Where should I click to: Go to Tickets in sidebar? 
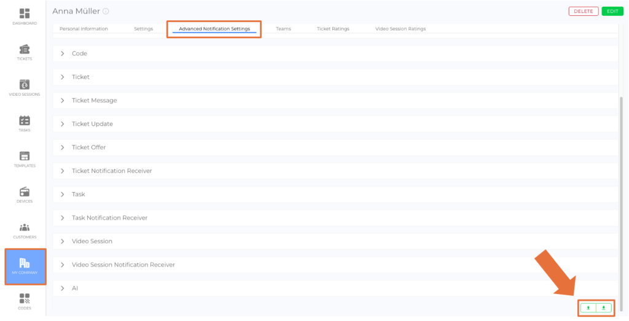25,52
